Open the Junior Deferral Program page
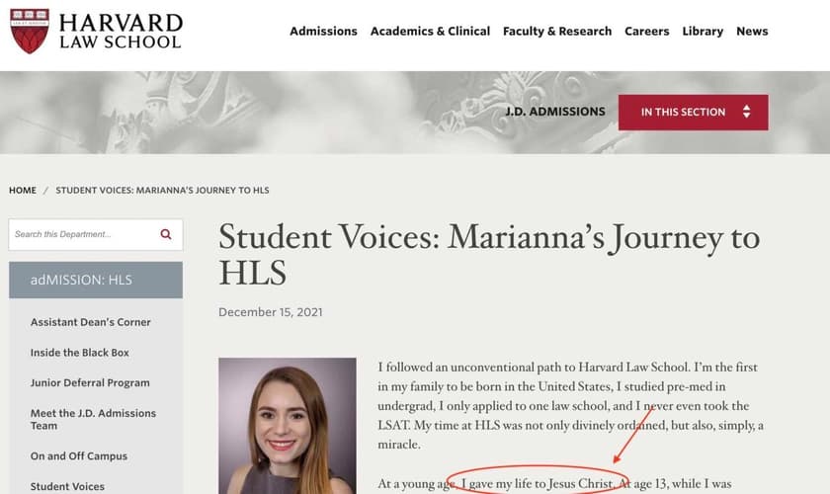The width and height of the screenshot is (830, 494). [x=90, y=382]
